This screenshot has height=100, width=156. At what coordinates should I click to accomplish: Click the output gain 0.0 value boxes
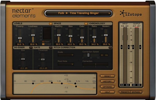pyautogui.click(x=136, y=85)
